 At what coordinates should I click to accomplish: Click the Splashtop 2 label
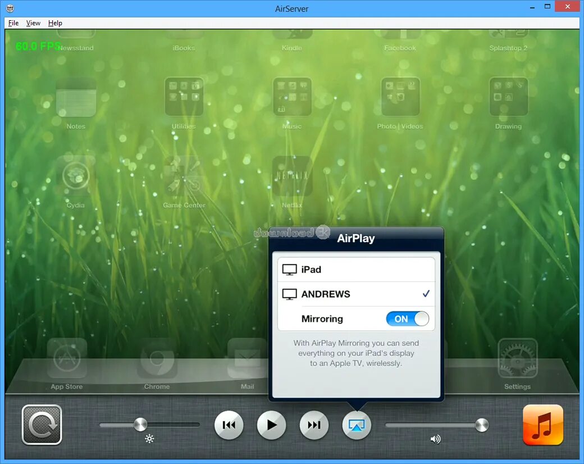(508, 48)
